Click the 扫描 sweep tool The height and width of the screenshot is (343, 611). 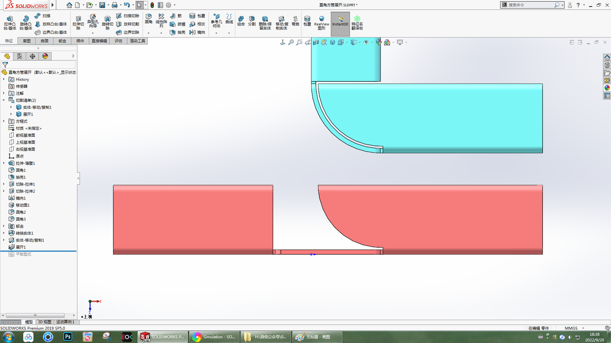point(42,16)
